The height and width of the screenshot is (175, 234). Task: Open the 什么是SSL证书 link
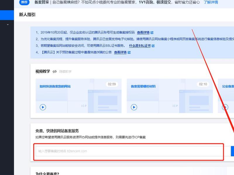pyautogui.click(x=140, y=46)
